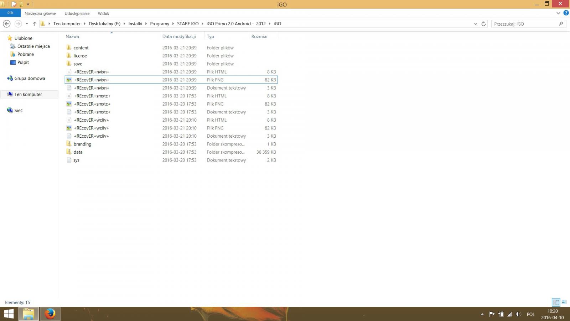Open Firefox from the taskbar
The image size is (570, 321).
50,314
